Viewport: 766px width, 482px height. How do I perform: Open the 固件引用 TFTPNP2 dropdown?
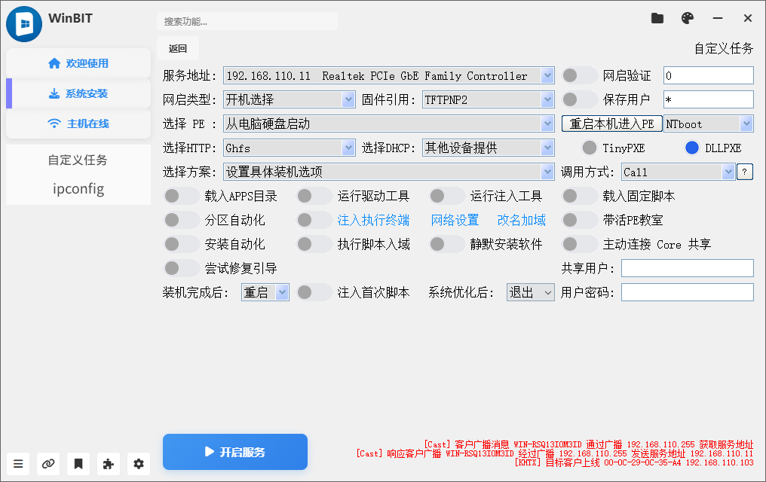pos(488,99)
